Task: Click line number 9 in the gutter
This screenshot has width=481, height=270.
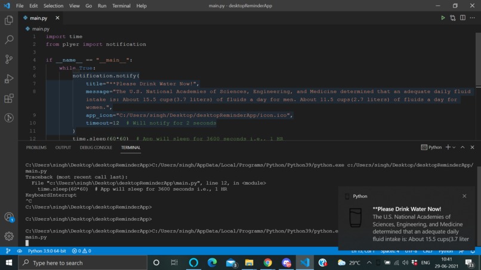Action: point(35,115)
